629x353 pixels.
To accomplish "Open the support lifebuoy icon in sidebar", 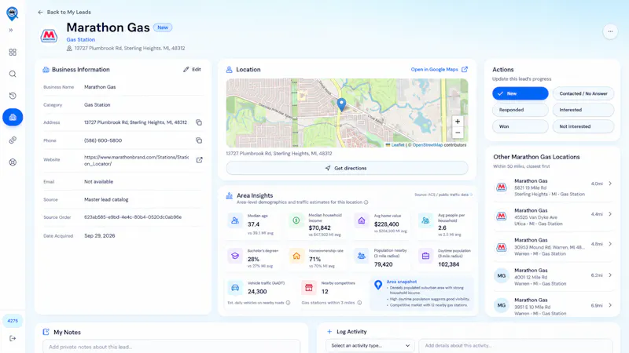I will 13,162.
